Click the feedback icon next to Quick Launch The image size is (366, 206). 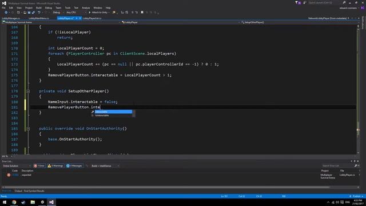305,2
